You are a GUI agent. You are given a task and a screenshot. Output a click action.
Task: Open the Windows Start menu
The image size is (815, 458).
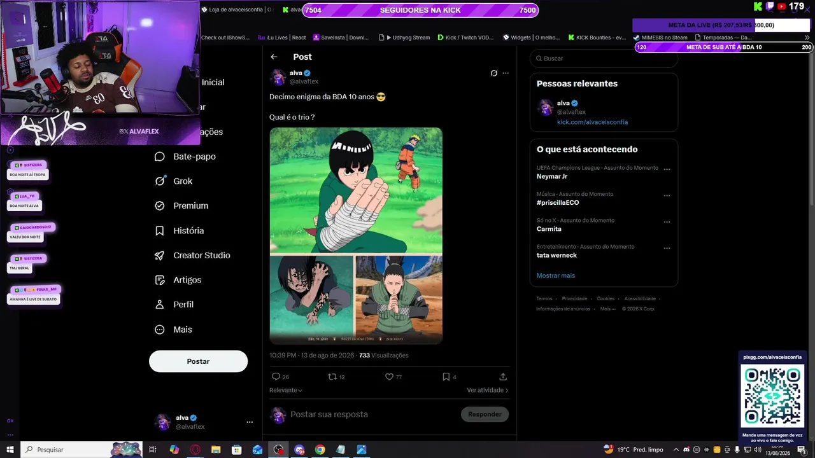10,450
